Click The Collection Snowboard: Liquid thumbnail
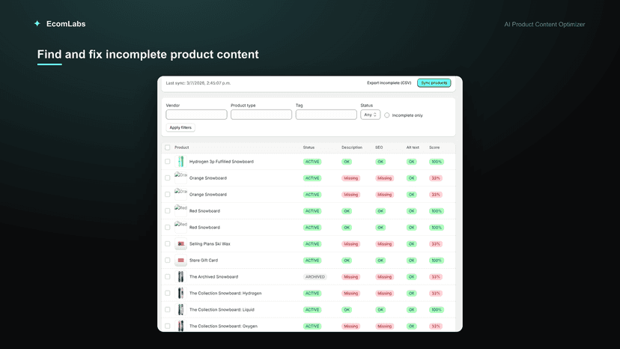Viewport: 620px width, 349px height. [x=180, y=309]
